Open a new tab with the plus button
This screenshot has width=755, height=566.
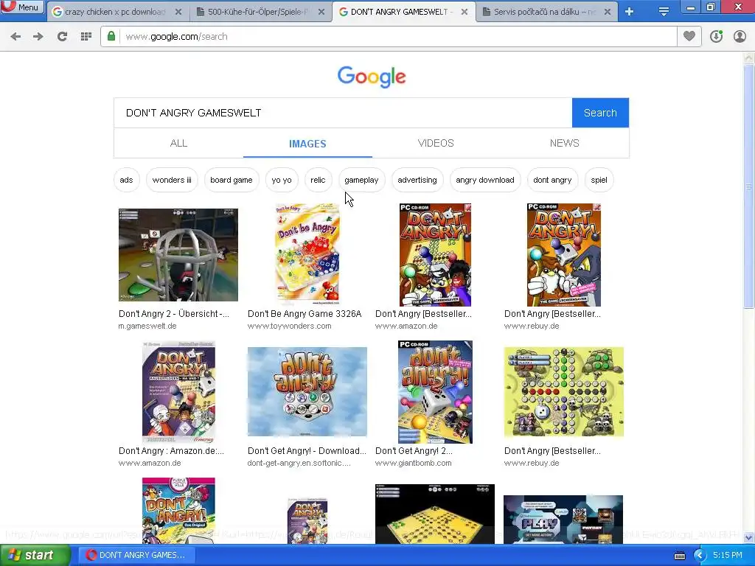630,12
